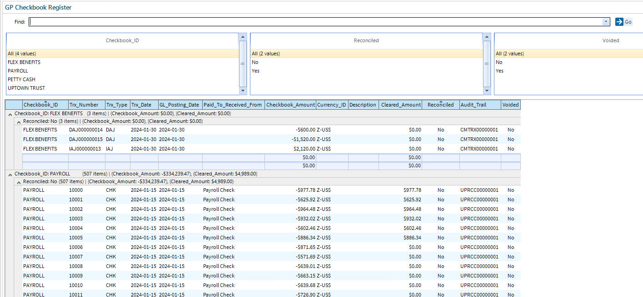Click the Reconciled filter scroll-down arrow

[487, 91]
